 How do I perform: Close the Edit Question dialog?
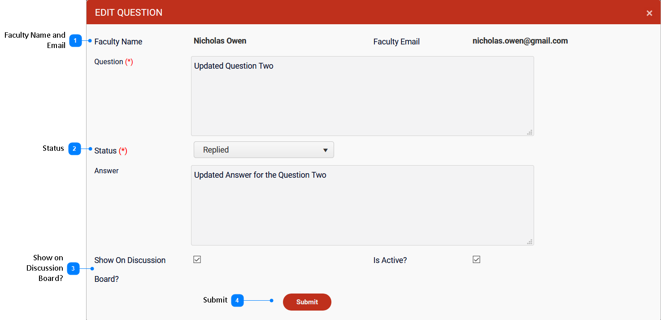coord(649,13)
